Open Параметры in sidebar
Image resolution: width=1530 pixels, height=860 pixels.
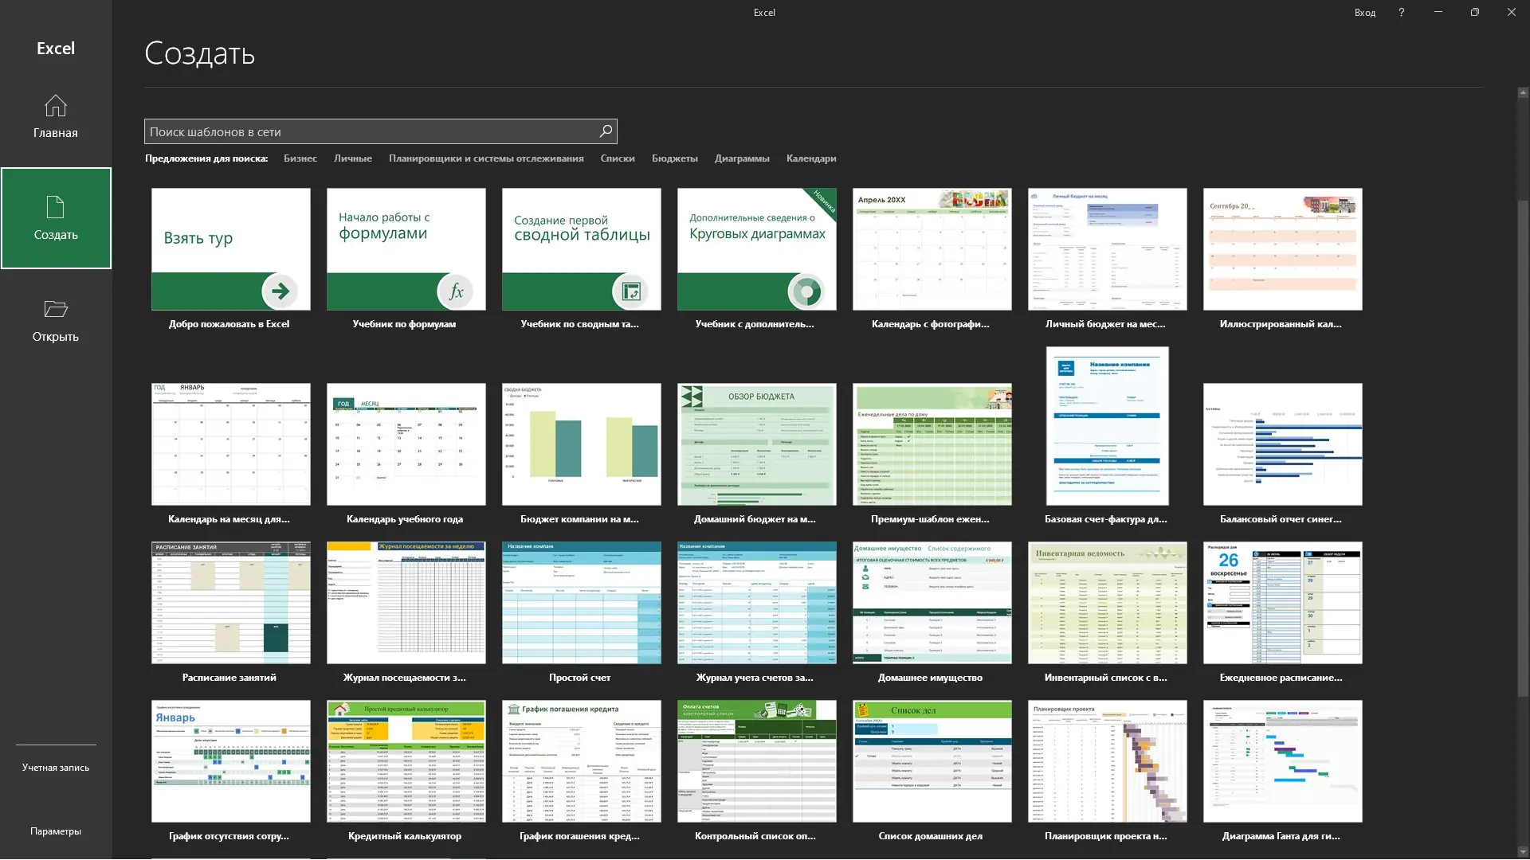pos(55,831)
